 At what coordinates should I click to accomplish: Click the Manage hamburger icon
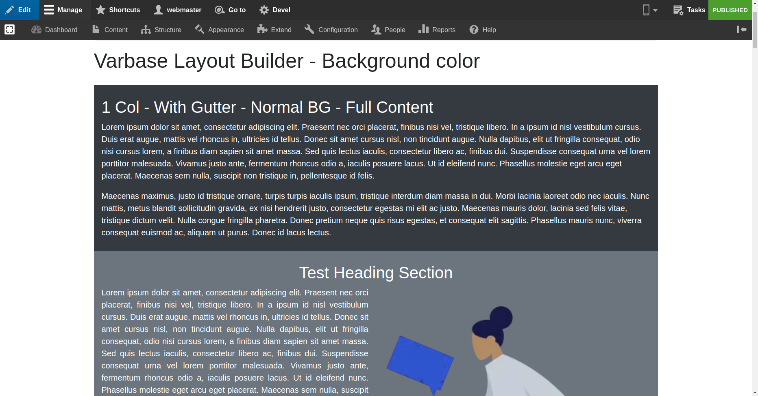click(x=48, y=9)
